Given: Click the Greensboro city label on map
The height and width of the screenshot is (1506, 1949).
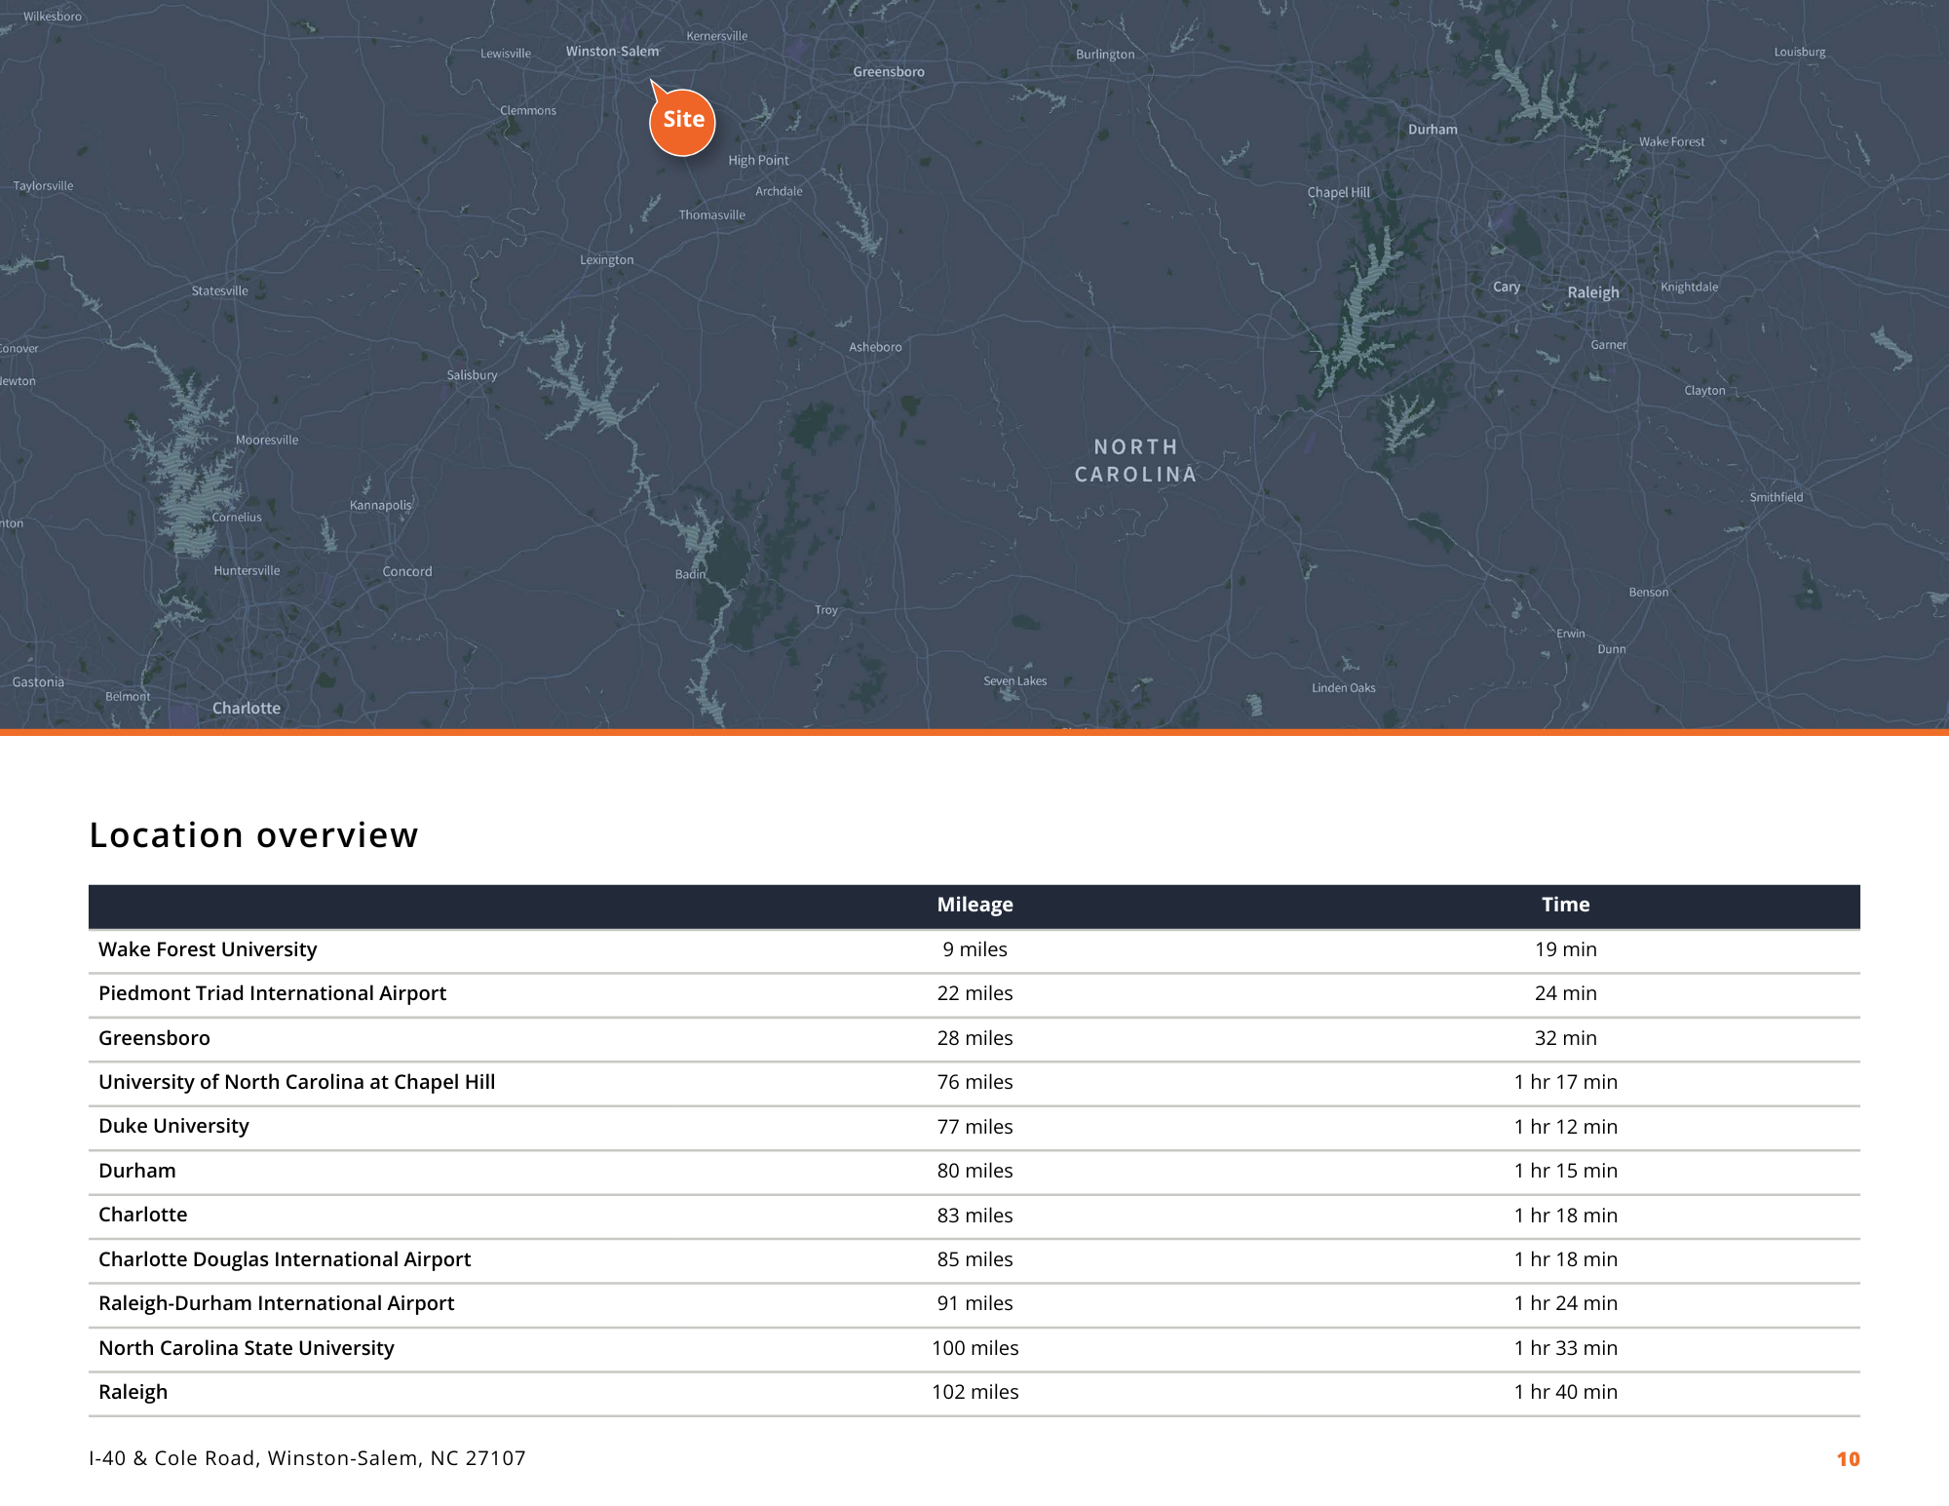Looking at the screenshot, I should (888, 72).
